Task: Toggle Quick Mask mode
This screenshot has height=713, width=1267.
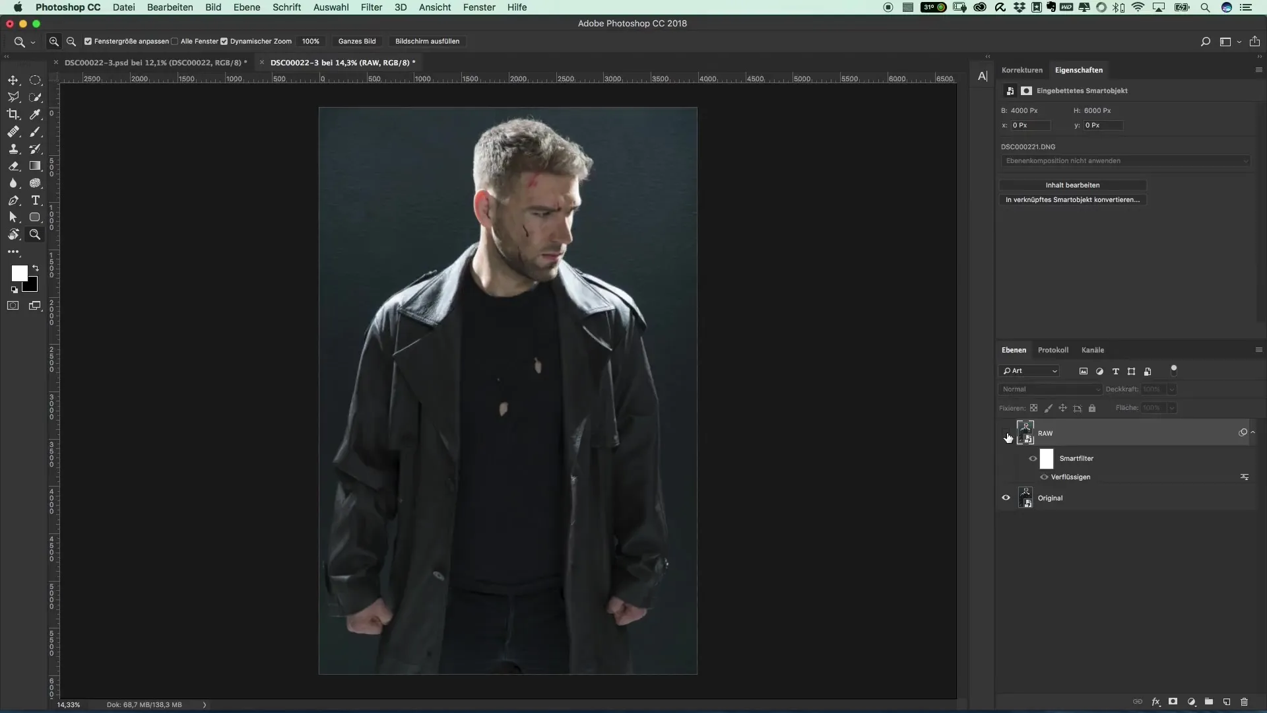Action: pyautogui.click(x=13, y=306)
